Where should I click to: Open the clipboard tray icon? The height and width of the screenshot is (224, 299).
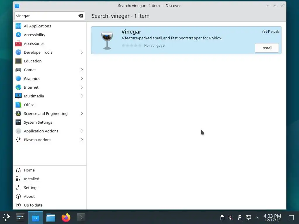222,218
